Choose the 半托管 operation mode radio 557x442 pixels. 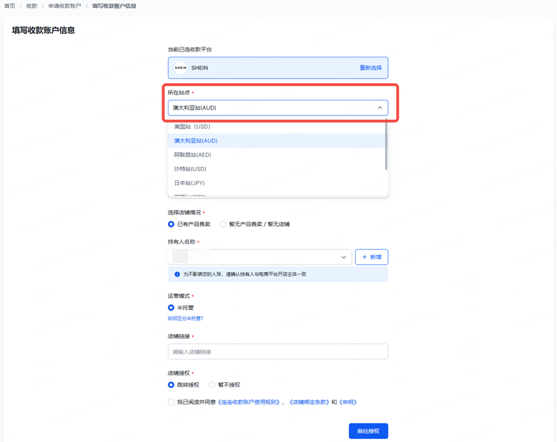(171, 308)
